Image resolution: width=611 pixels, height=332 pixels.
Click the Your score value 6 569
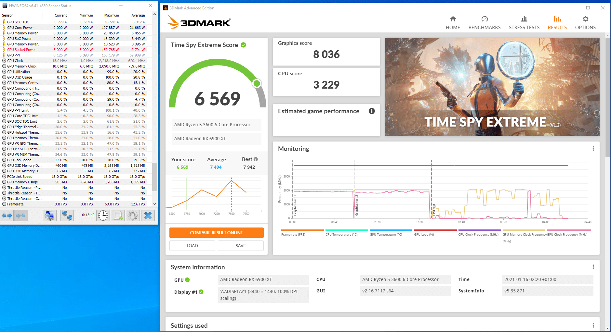click(182, 167)
